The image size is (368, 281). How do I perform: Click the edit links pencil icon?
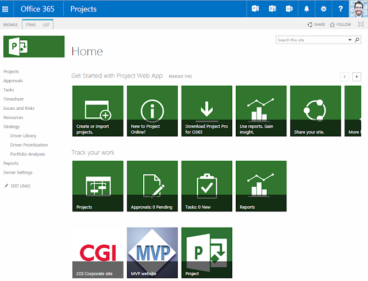pos(6,186)
